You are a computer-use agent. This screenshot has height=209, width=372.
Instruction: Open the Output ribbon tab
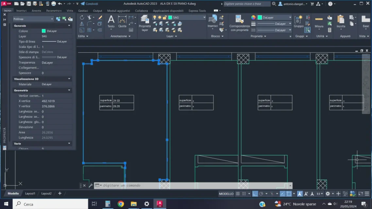[97, 11]
